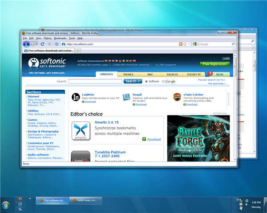Open the back/forward history dropdown arrow

coord(36,44)
